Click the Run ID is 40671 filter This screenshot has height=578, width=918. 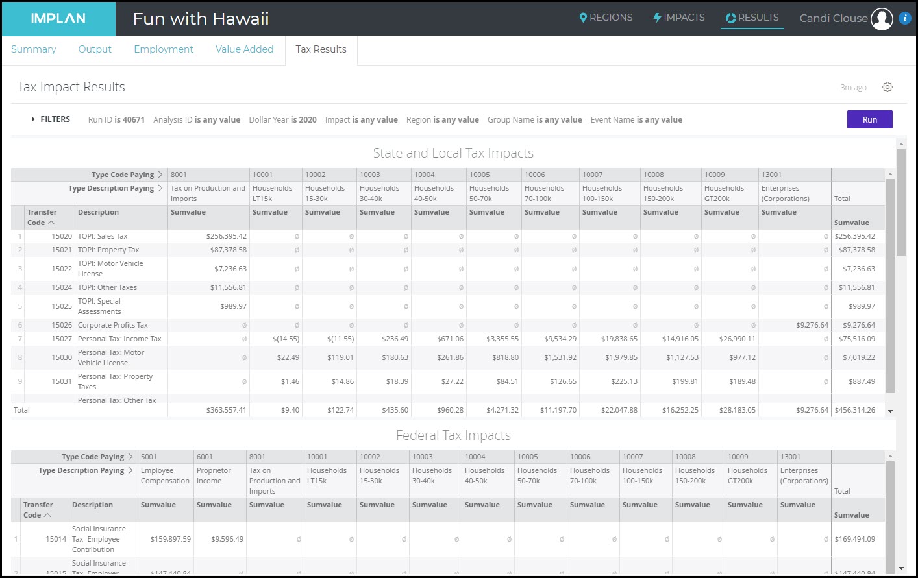[x=116, y=120]
